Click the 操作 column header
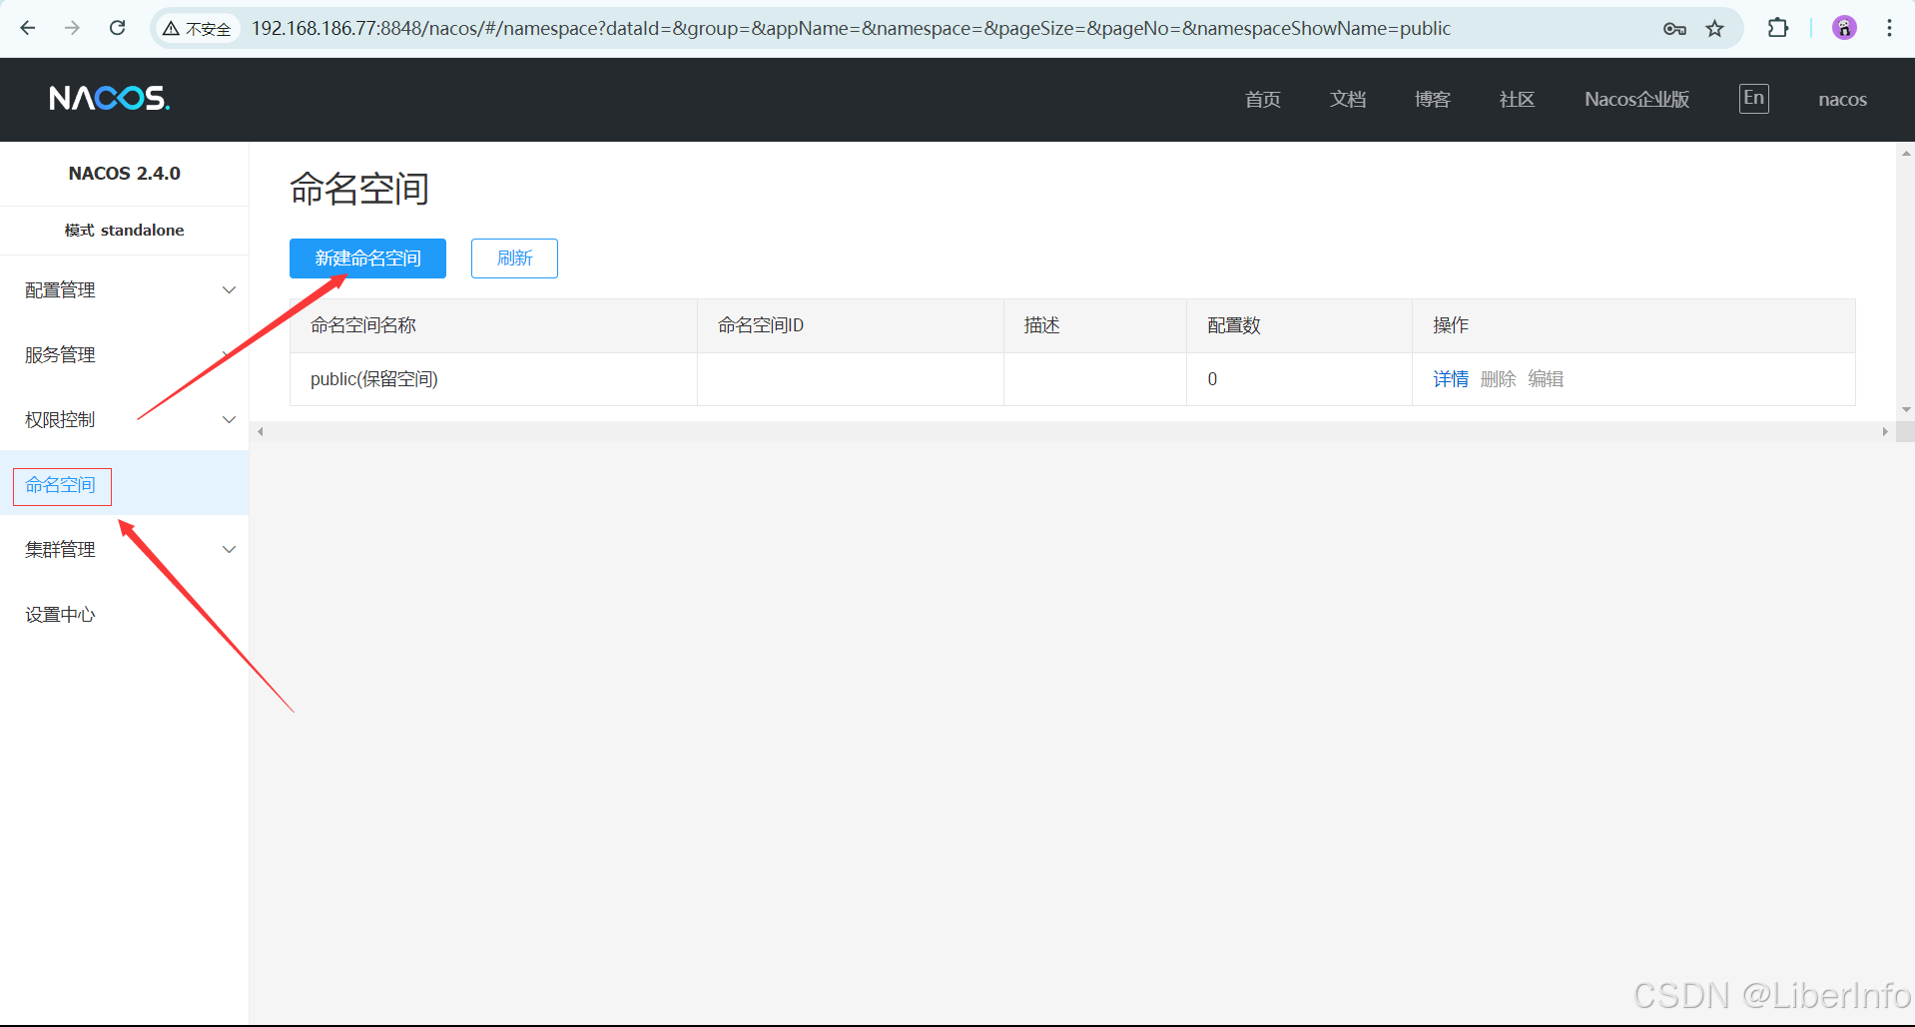1915x1027 pixels. 1633,325
